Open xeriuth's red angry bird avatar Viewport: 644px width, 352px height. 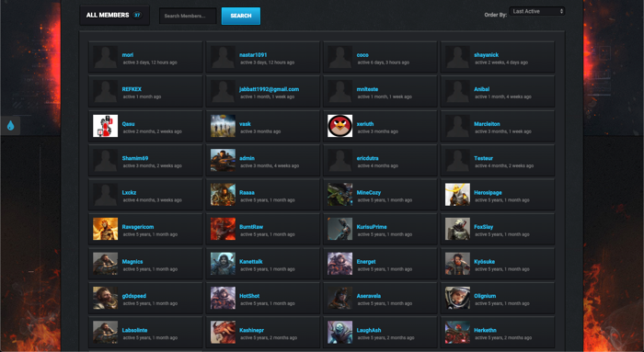pyautogui.click(x=339, y=126)
